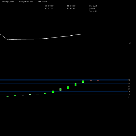Click the 'OL: 1.96' value
The image size is (136, 136).
pos(93,11)
